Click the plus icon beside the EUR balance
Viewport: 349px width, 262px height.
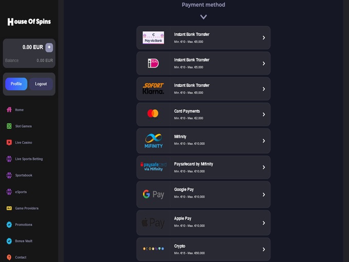(49, 47)
